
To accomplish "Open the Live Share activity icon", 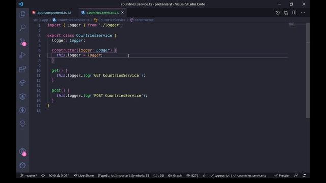I will (x=22, y=83).
